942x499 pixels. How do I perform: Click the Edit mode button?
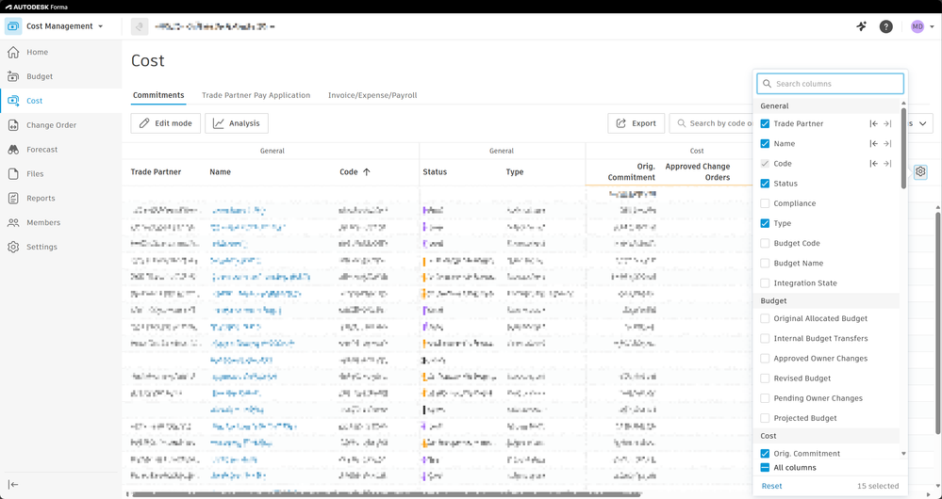click(166, 123)
